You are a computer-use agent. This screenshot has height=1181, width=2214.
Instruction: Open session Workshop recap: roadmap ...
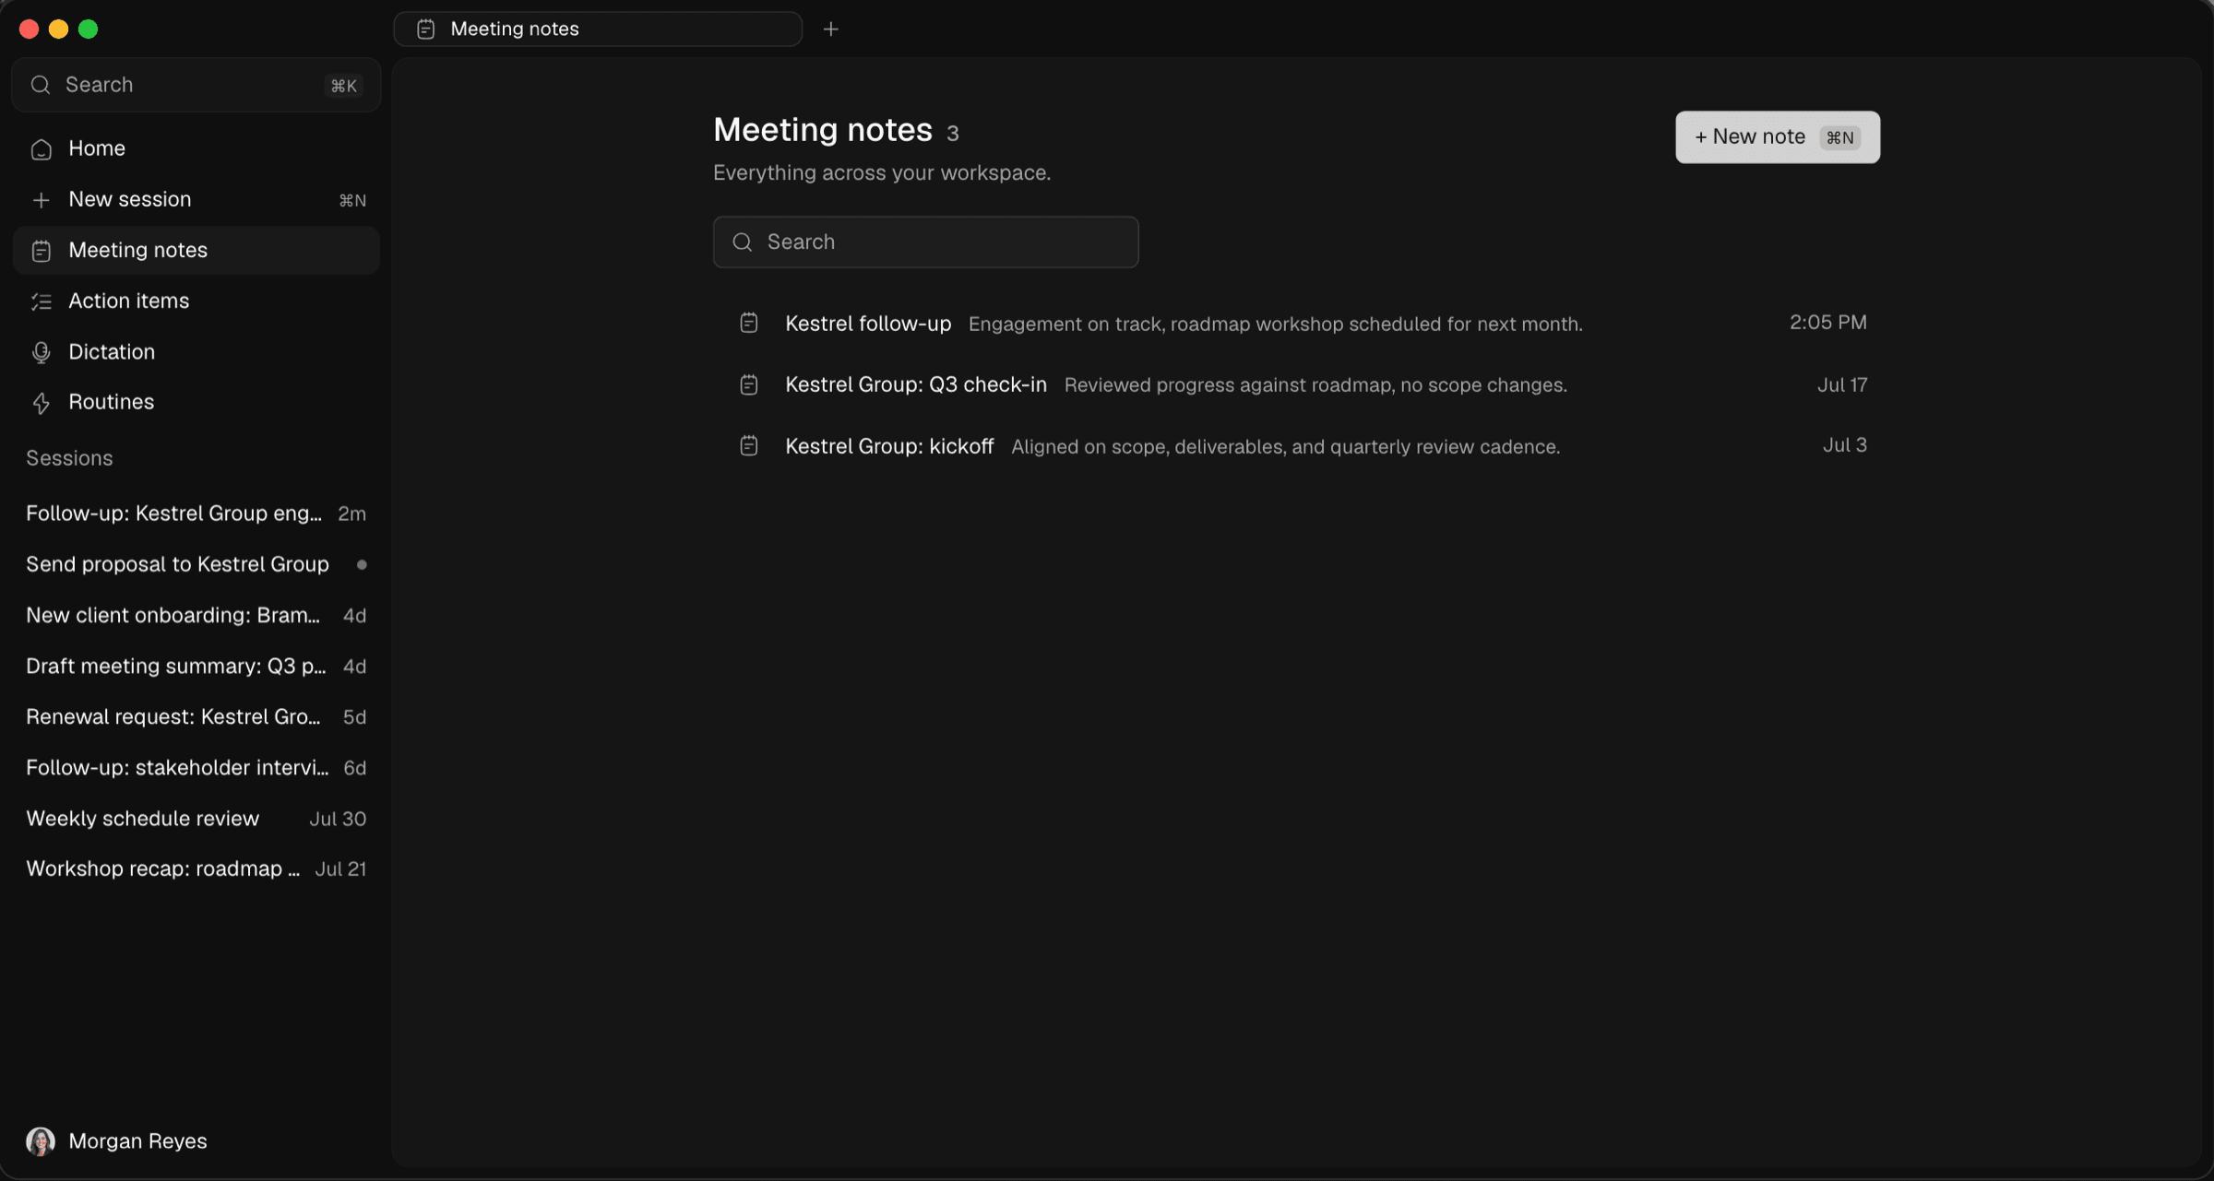(x=196, y=868)
